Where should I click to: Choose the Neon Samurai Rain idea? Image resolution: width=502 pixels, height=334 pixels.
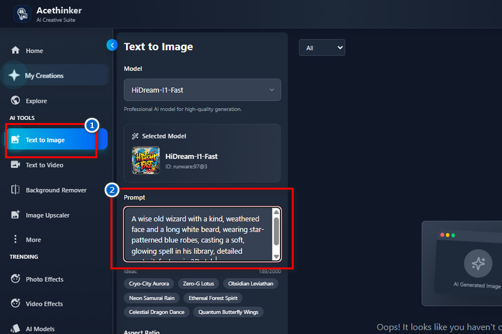[x=152, y=298]
